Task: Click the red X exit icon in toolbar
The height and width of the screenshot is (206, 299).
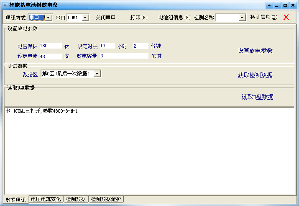Action: (286, 17)
